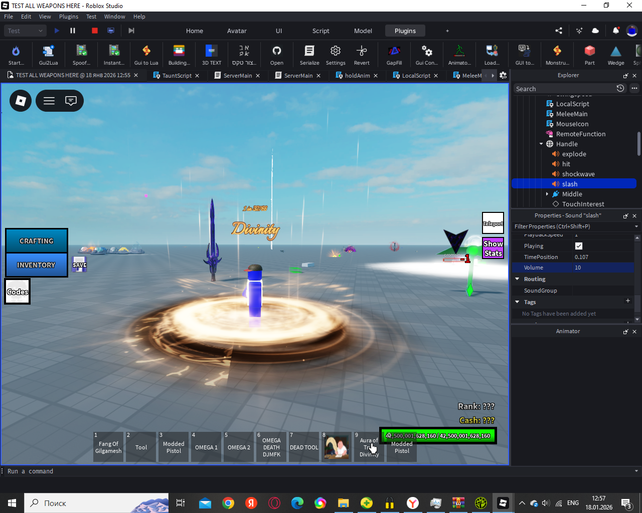
Task: Open the Window menu
Action: coord(114,17)
